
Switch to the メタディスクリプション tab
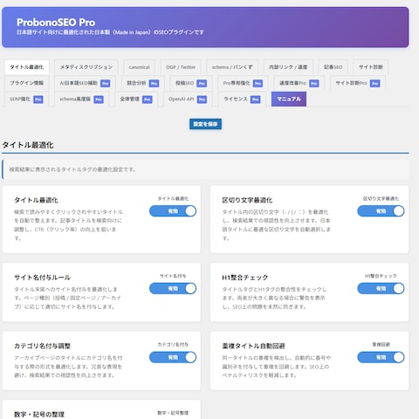[x=86, y=67]
